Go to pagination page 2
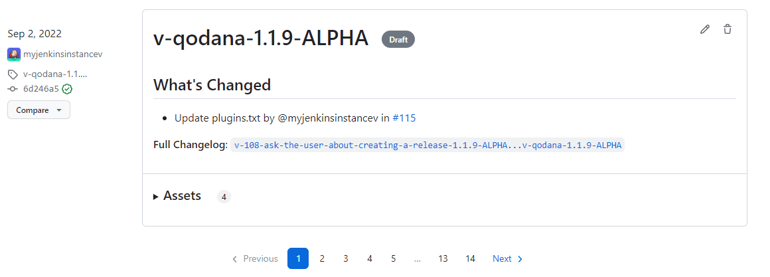 click(322, 258)
